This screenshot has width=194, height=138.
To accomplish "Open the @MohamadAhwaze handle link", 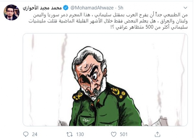I will 92,8.
